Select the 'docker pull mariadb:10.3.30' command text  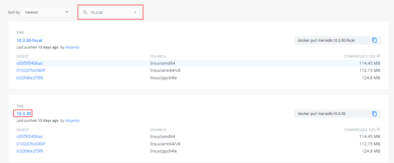(x=322, y=113)
